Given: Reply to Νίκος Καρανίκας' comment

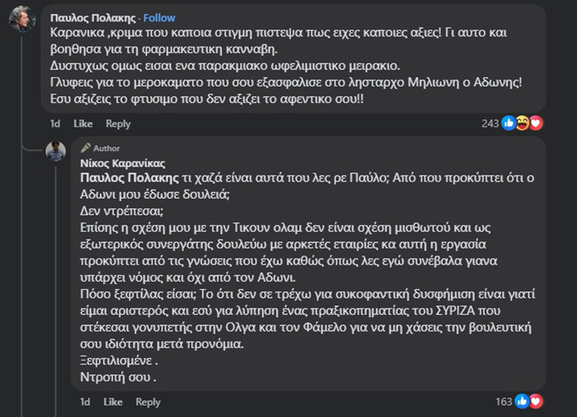Looking at the screenshot, I should (x=148, y=402).
